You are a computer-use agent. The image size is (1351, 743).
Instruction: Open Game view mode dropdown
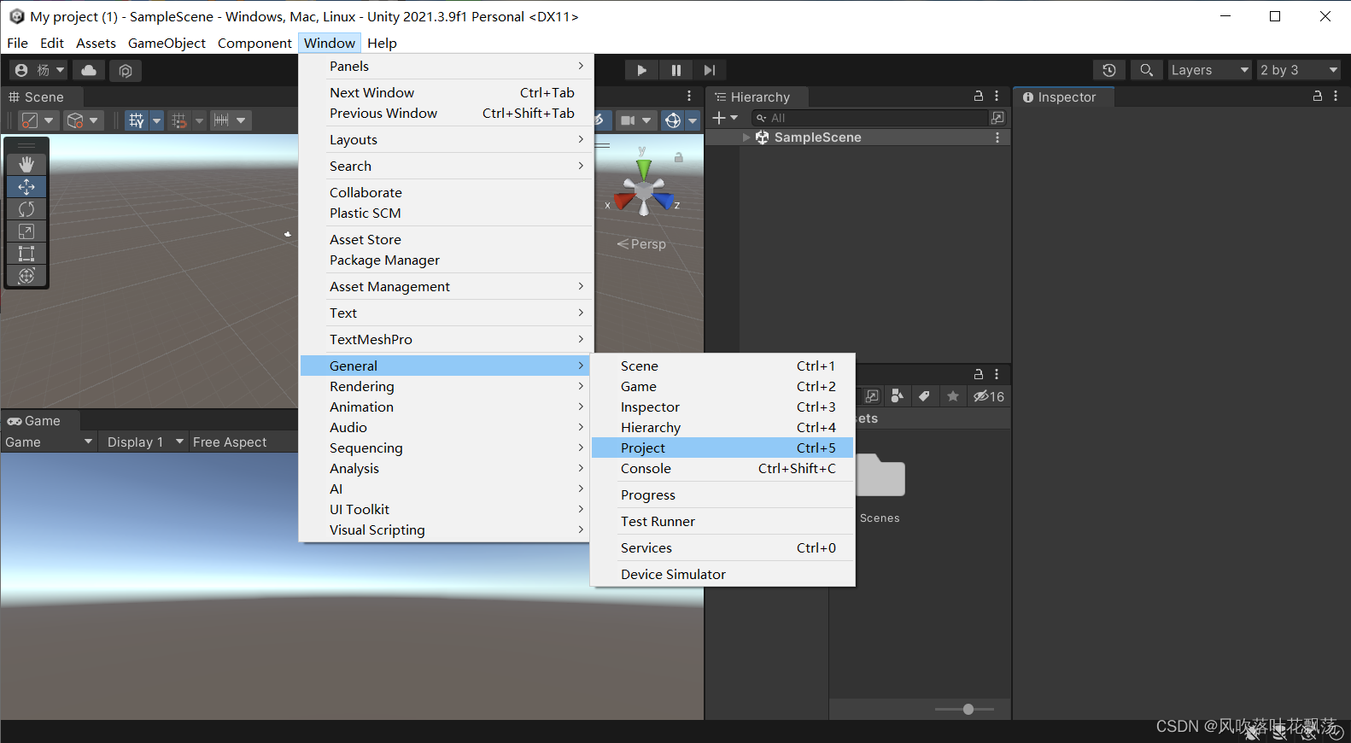click(49, 442)
